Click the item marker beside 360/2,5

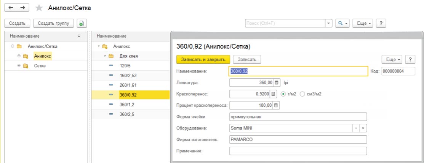click(111, 114)
